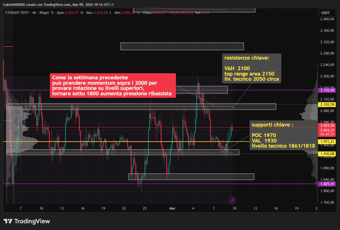This screenshot has width=340, height=230.
Task: Click the 1.800,00 price axis label
Action: 326,191
